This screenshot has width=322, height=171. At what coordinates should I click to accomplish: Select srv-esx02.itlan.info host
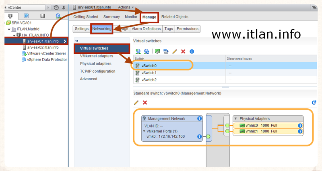(x=43, y=47)
